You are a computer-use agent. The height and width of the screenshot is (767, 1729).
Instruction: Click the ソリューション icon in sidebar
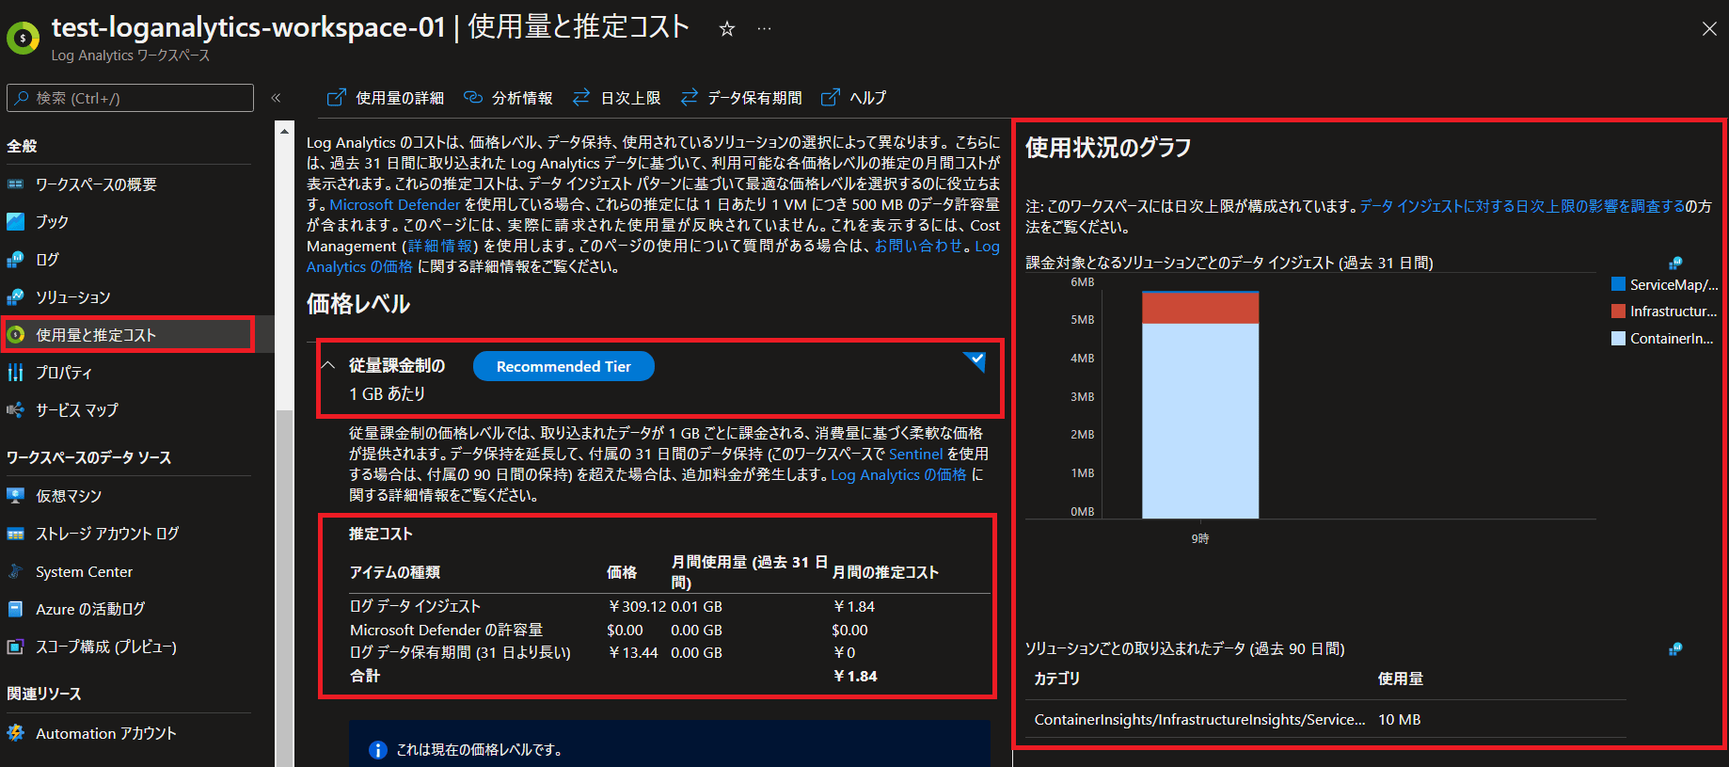(16, 297)
